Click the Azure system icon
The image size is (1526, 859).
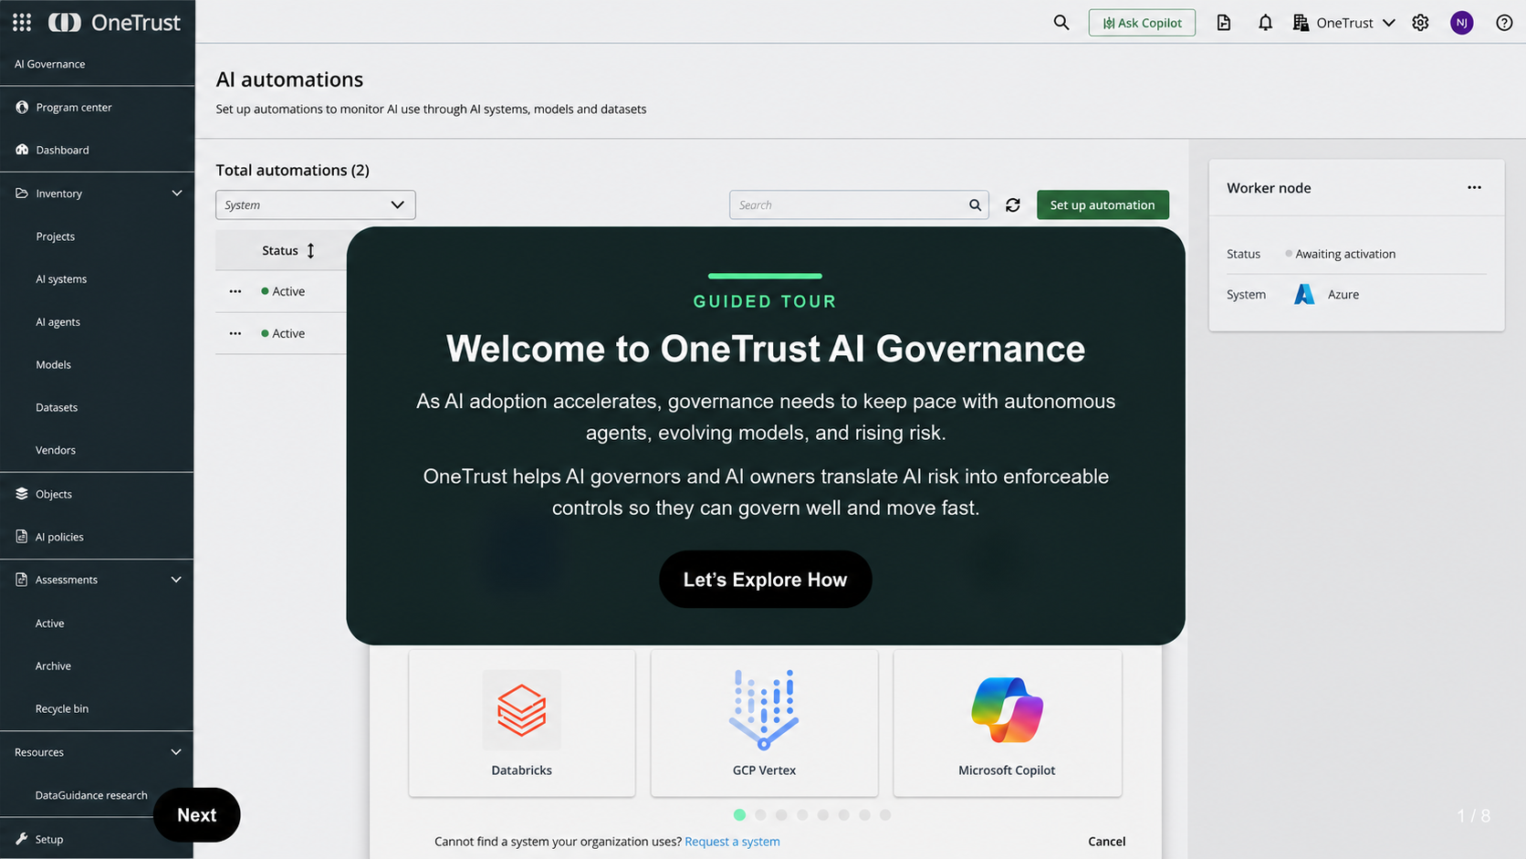(1304, 294)
